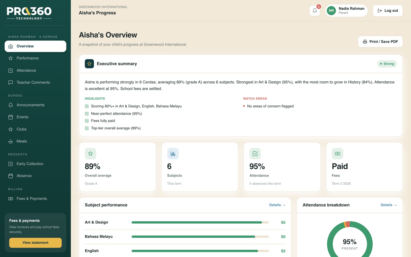Screen dimensions: 411x257
Task: Click check icon next to Fees fully paid
Action: point(87,121)
